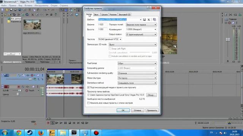Click the audio track mute icon

33,87
